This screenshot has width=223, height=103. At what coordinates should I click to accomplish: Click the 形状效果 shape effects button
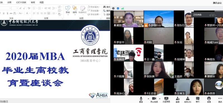tap(94, 14)
